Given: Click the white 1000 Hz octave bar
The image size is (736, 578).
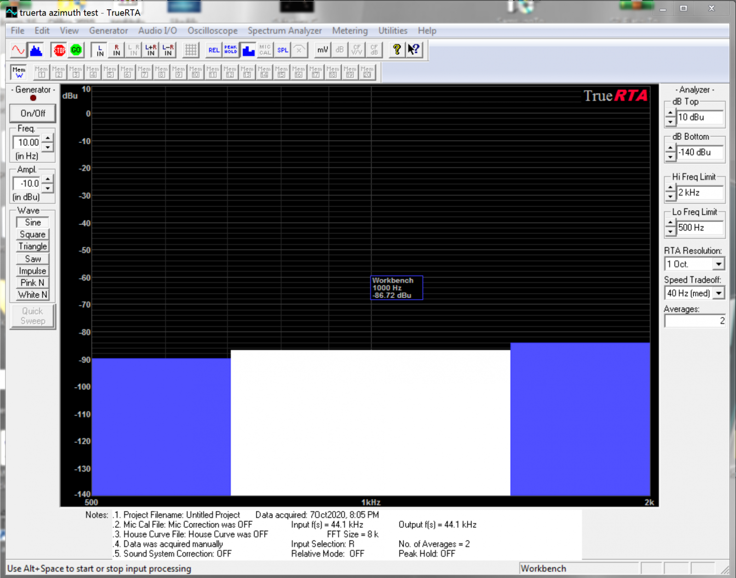Looking at the screenshot, I should 370,423.
